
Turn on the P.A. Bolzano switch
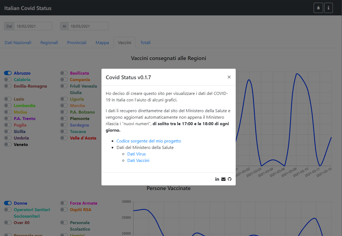tap(64, 112)
